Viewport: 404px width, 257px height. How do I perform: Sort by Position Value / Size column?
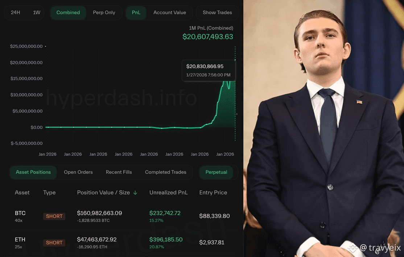point(103,193)
